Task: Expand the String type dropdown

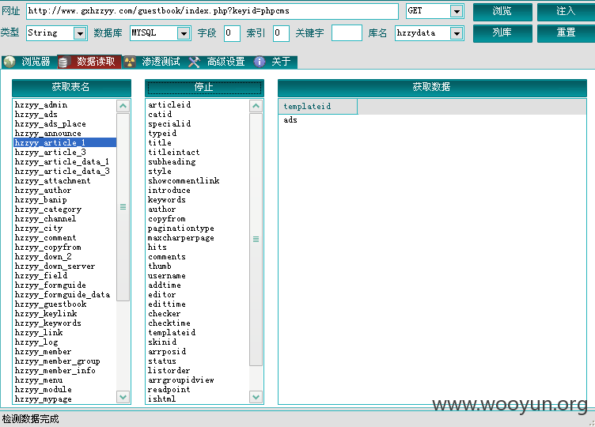Action: (x=80, y=33)
